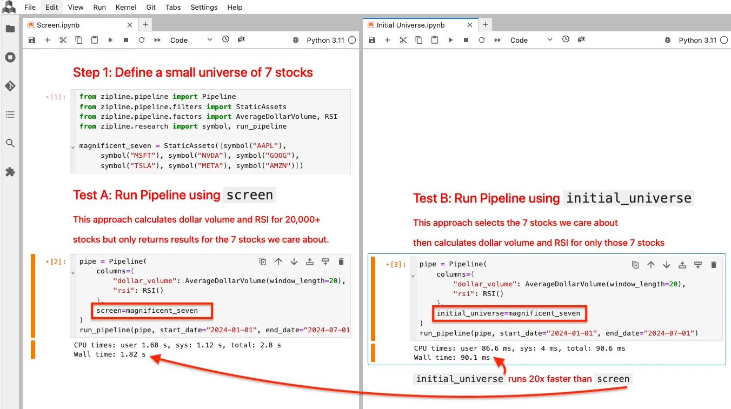Open the View menu
This screenshot has height=409, width=731.
click(76, 8)
